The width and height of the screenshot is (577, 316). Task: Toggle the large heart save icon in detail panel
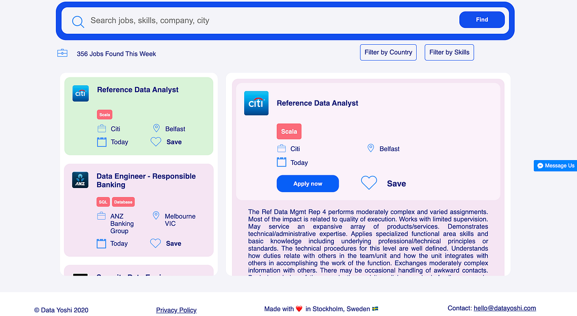369,183
